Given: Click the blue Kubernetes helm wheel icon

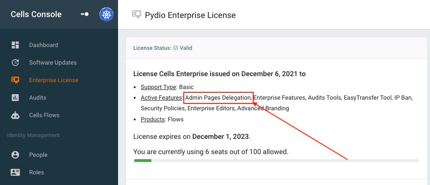Looking at the screenshot, I should click(x=106, y=14).
